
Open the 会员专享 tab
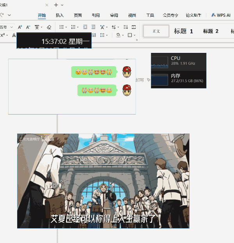170,15
